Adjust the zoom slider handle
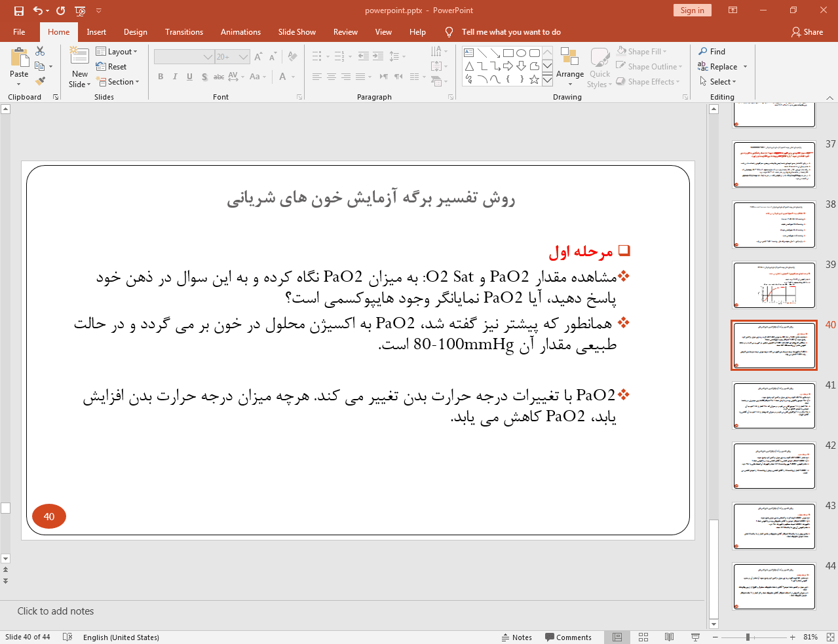 (748, 637)
